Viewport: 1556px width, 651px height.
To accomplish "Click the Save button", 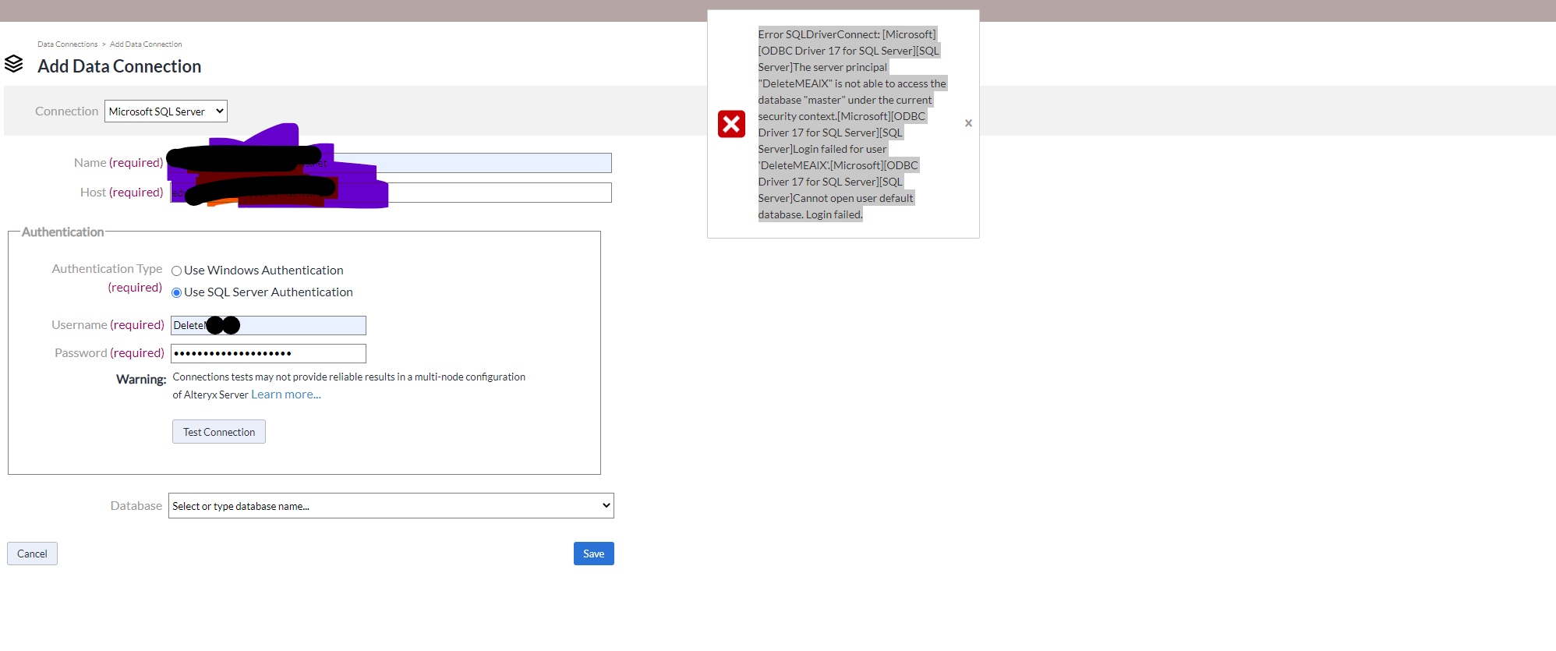I will (594, 554).
